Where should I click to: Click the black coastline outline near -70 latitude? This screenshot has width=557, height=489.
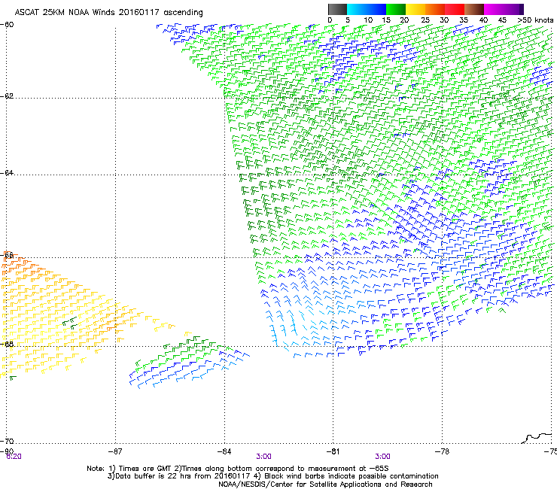click(537, 438)
